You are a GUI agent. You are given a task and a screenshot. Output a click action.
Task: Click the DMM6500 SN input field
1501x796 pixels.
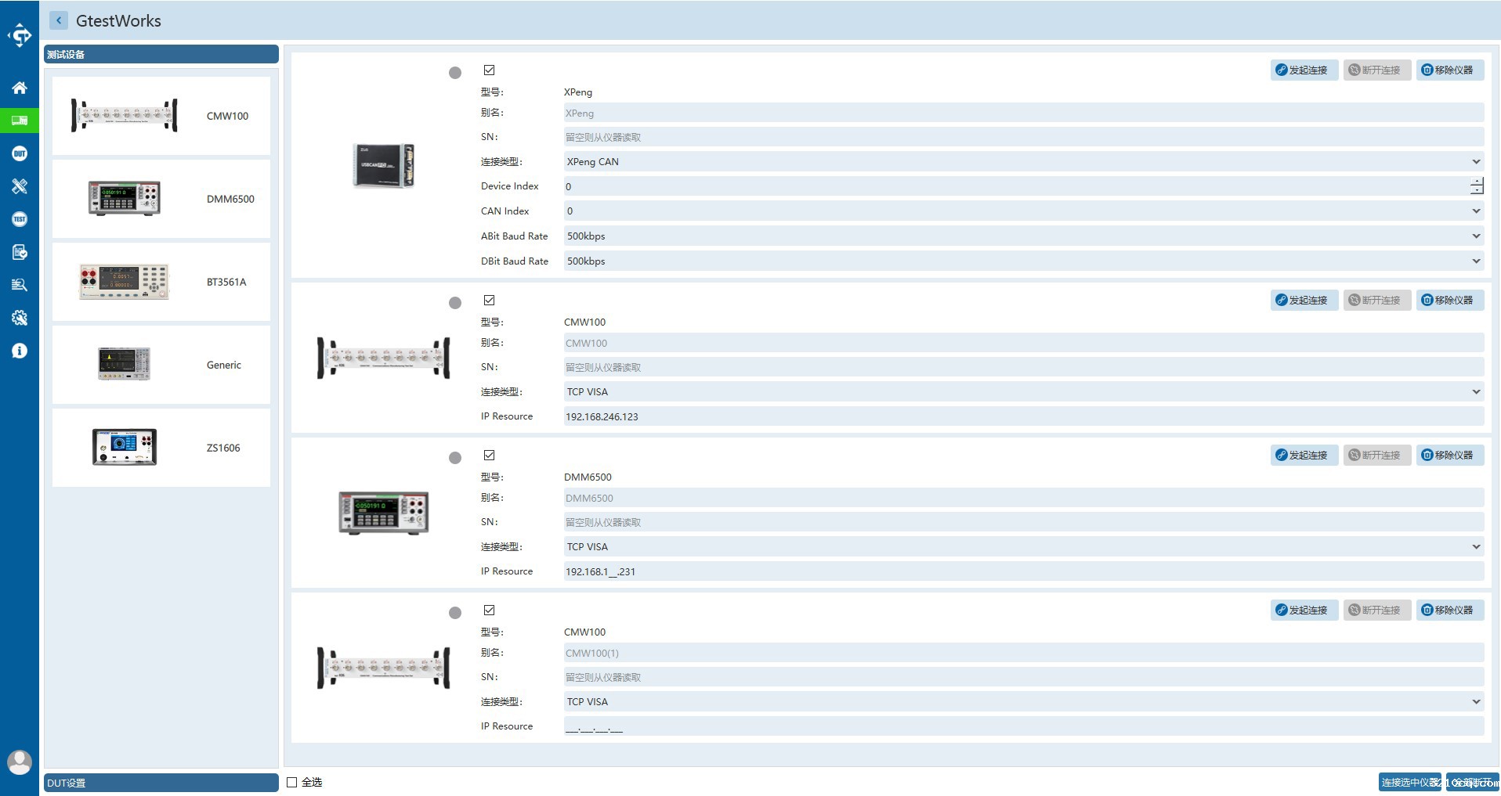1023,522
